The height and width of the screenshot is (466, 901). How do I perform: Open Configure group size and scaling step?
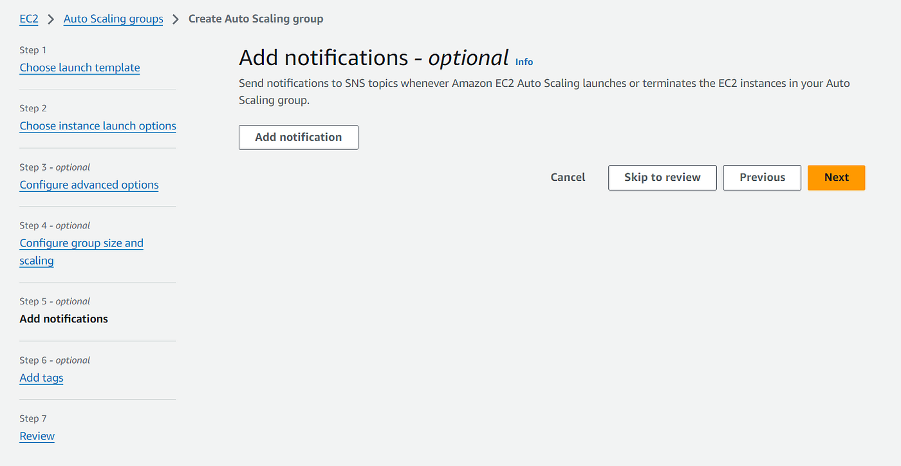(81, 252)
